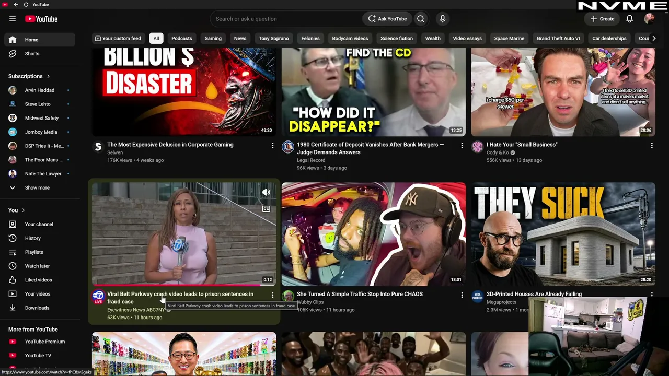The width and height of the screenshot is (669, 376).
Task: Open options for the 'Viral Belt Parkway' video
Action: [272, 295]
